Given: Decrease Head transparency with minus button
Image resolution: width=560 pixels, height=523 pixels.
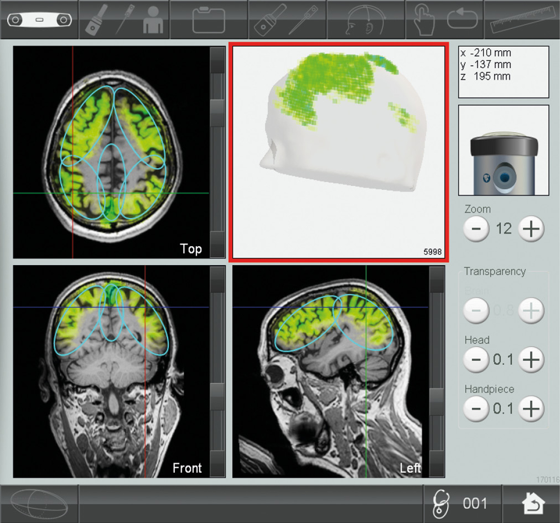Looking at the screenshot, I should 476,360.
